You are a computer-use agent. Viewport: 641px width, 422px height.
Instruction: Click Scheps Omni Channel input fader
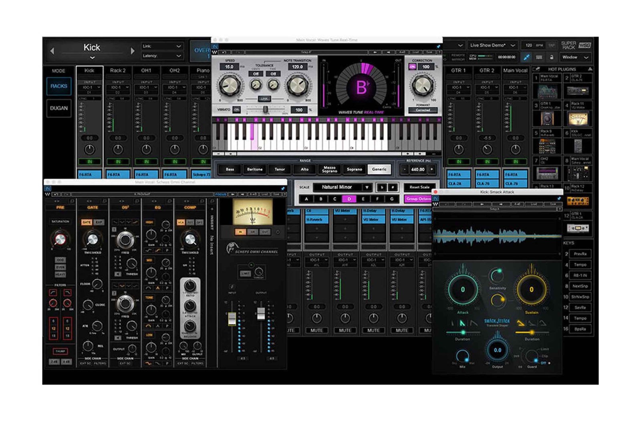pyautogui.click(x=232, y=319)
